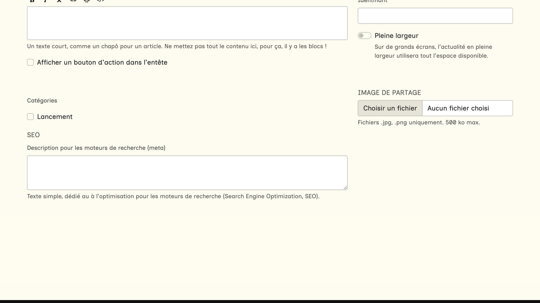Viewport: 540px width, 303px height.
Task: Toggle bold formatting in the editor toolbar
Action: pos(32,1)
